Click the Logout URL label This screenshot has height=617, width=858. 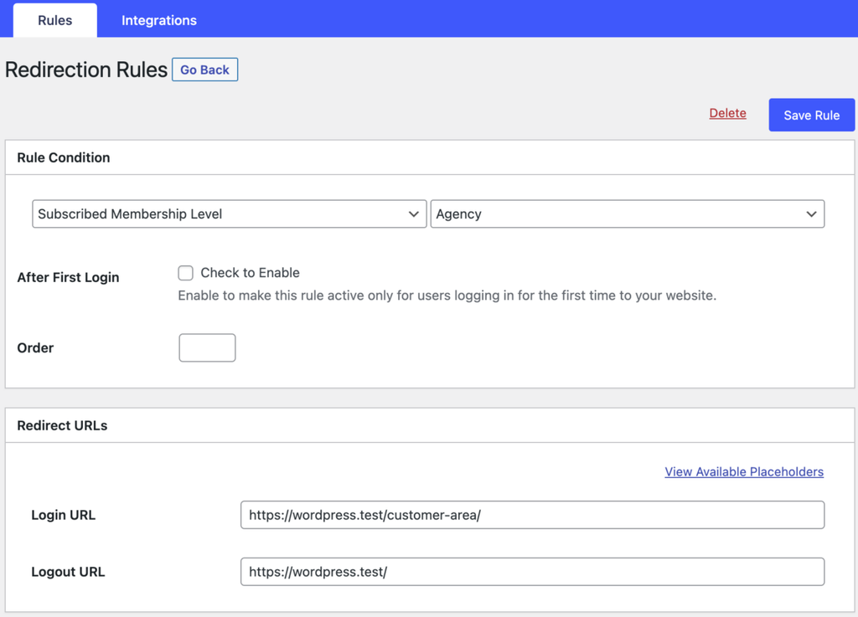pos(68,572)
